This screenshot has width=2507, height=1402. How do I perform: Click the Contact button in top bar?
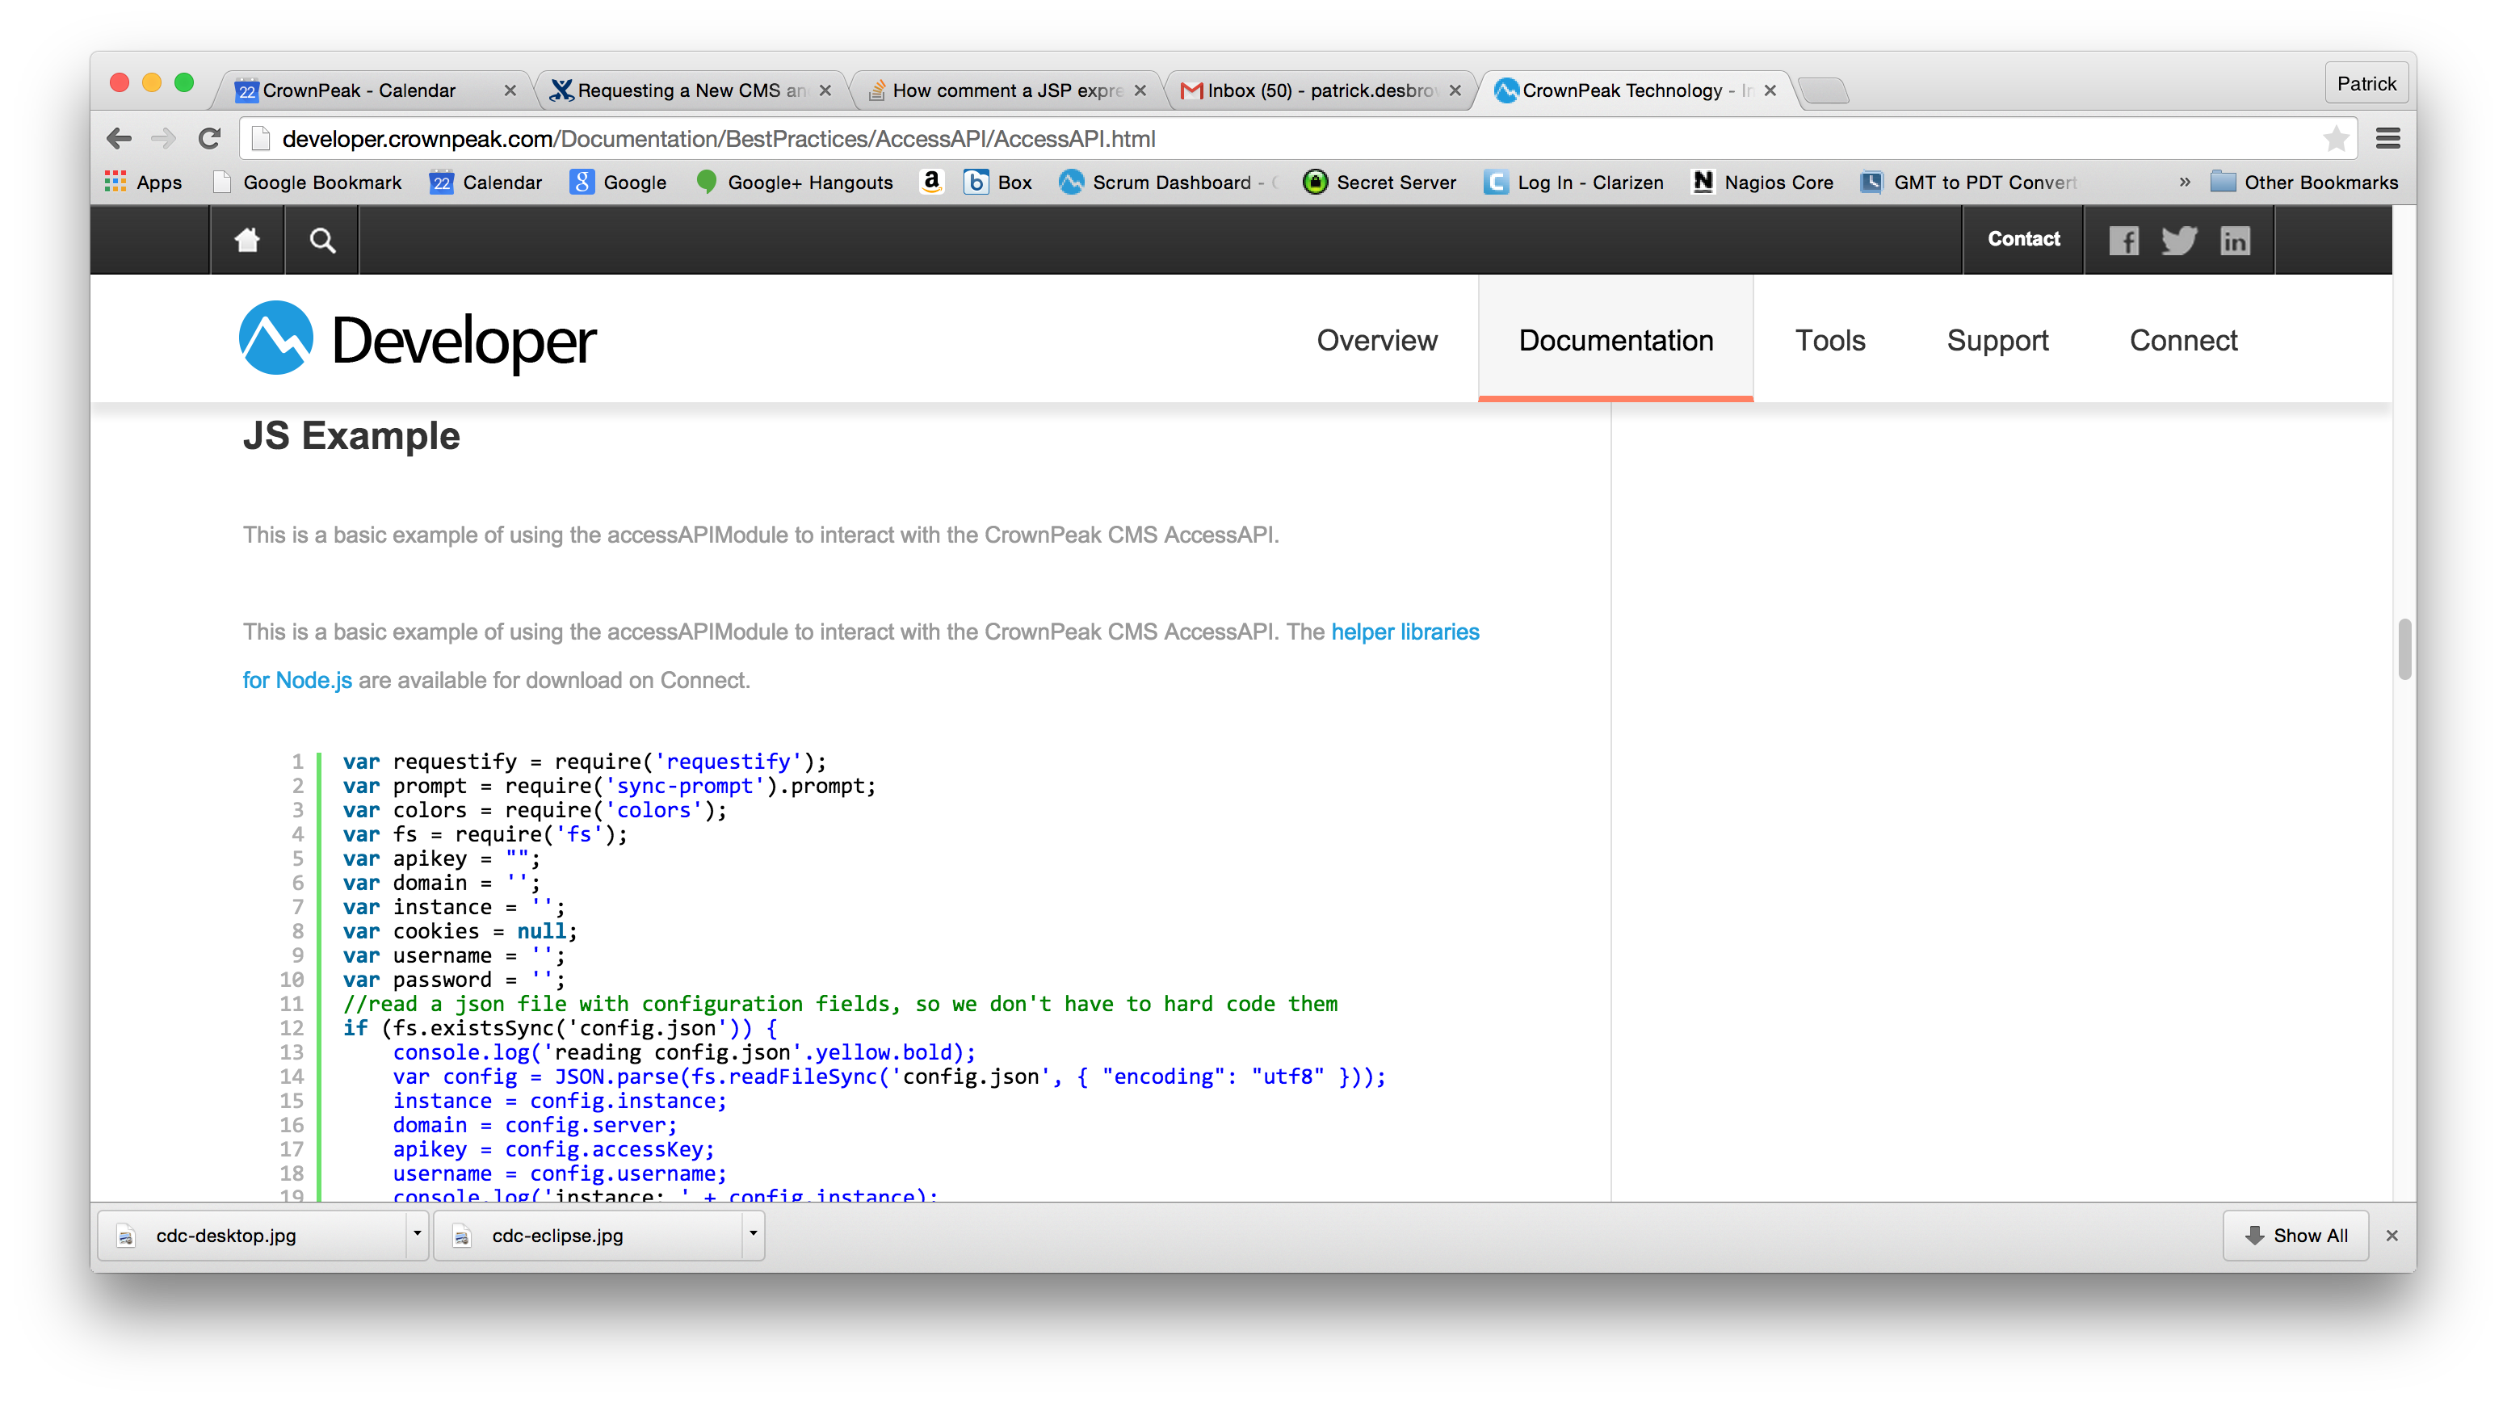(2023, 239)
